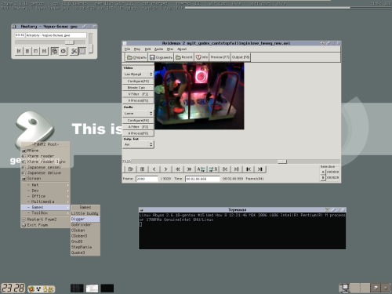Open the Lame audio codec dropdown
The width and height of the screenshot is (392, 294).
tap(138, 114)
